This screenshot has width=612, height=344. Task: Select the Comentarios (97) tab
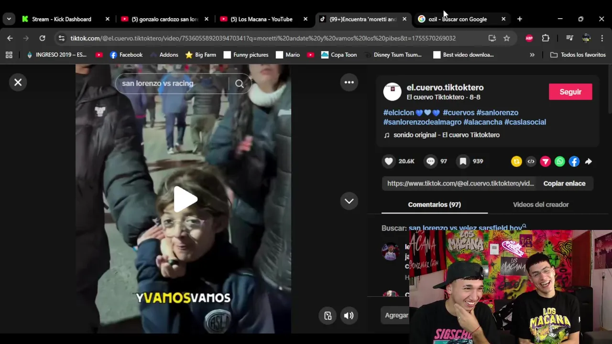434,204
